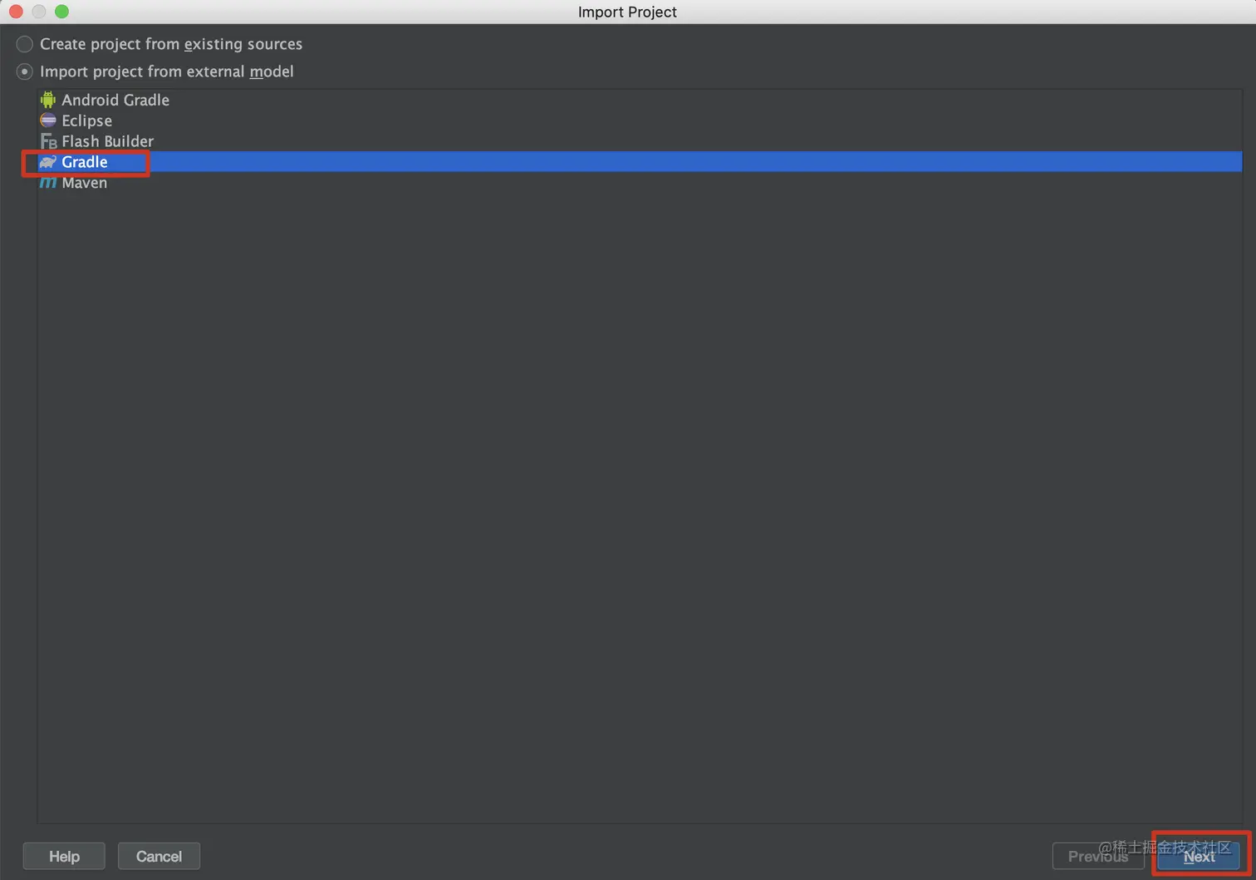The image size is (1256, 880).
Task: Go back with the Previous button
Action: point(1098,856)
